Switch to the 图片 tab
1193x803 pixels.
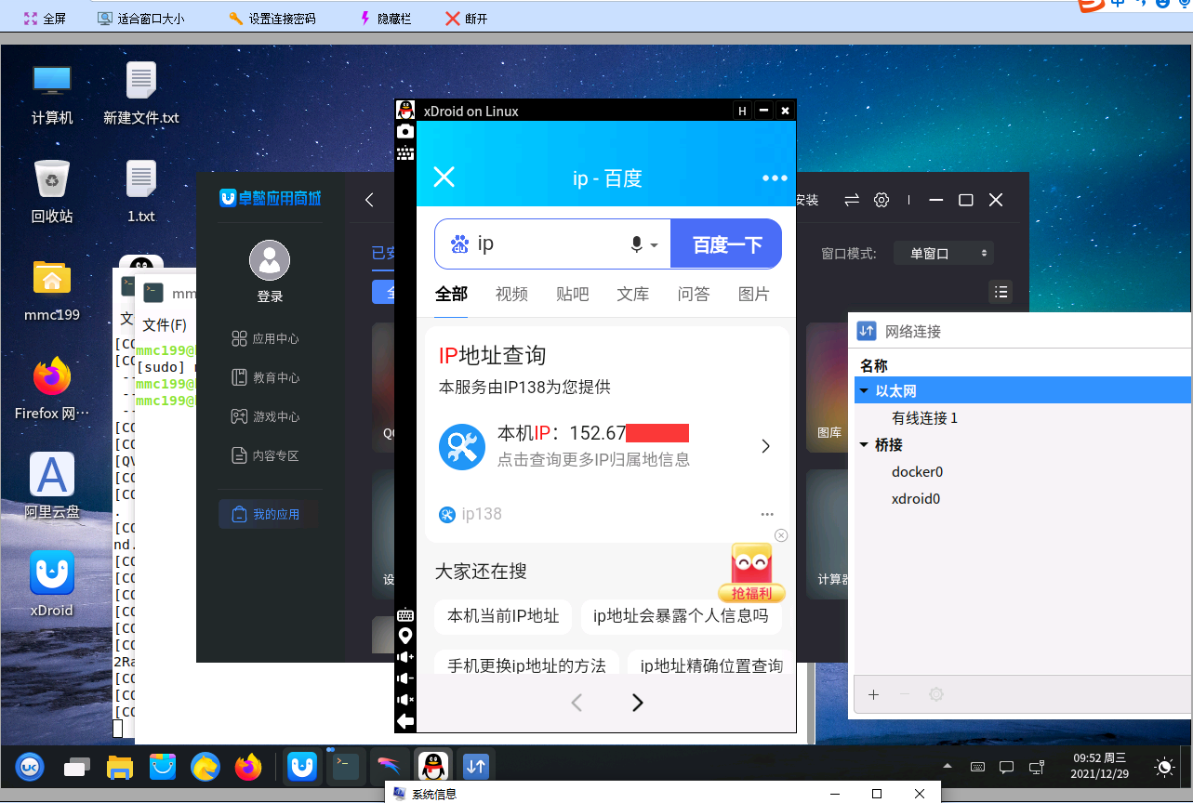(754, 294)
